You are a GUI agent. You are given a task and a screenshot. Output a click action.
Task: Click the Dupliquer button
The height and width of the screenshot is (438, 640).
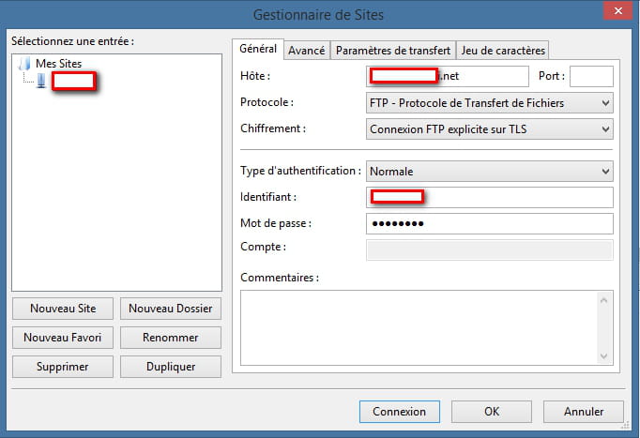pos(170,366)
